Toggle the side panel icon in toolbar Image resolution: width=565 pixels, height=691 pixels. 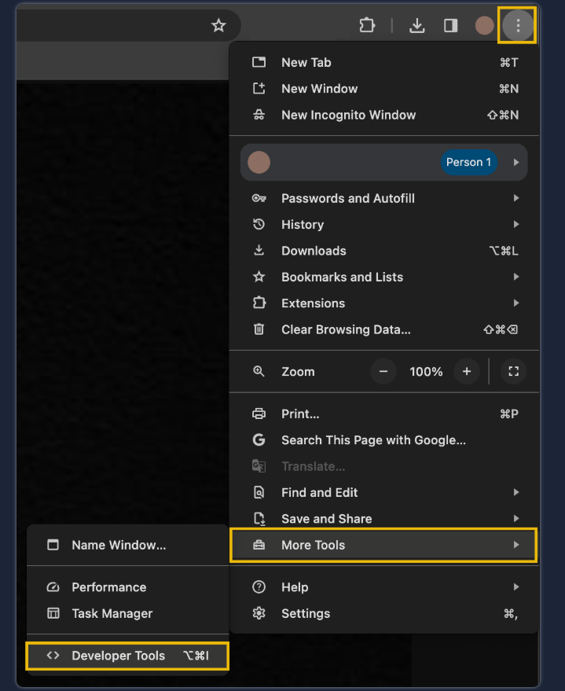450,26
